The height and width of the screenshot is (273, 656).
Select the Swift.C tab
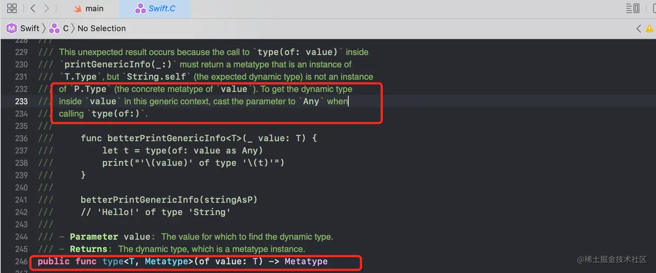155,9
